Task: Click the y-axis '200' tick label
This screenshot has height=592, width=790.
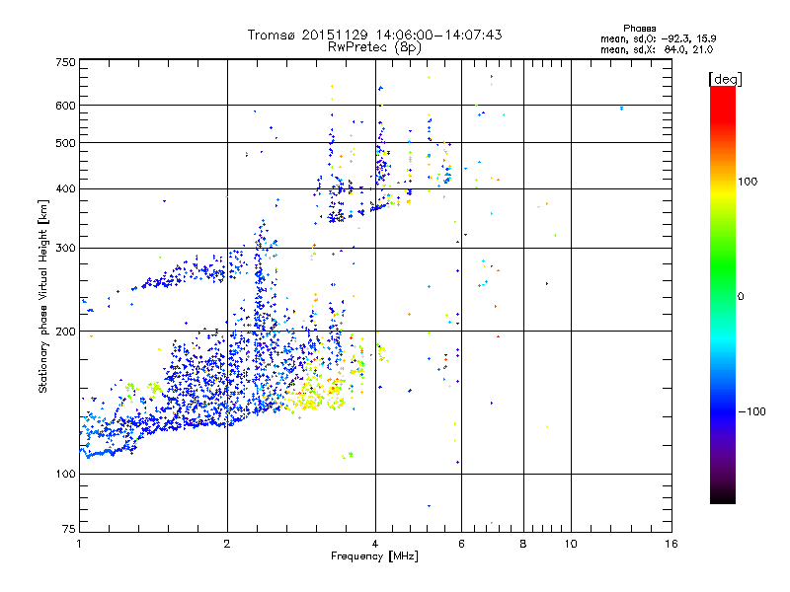Action: coord(65,332)
